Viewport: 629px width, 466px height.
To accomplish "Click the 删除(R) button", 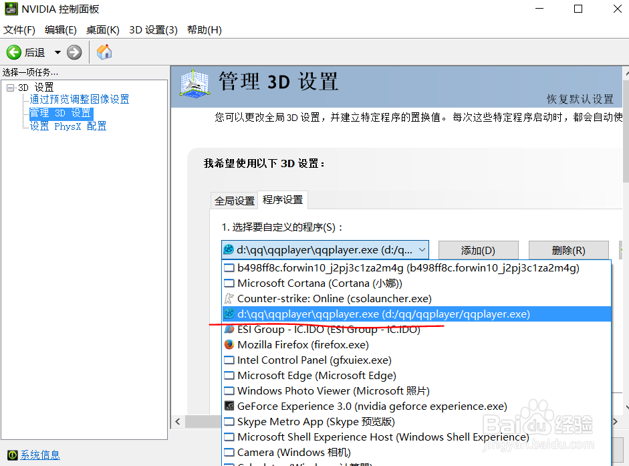I will [568, 251].
